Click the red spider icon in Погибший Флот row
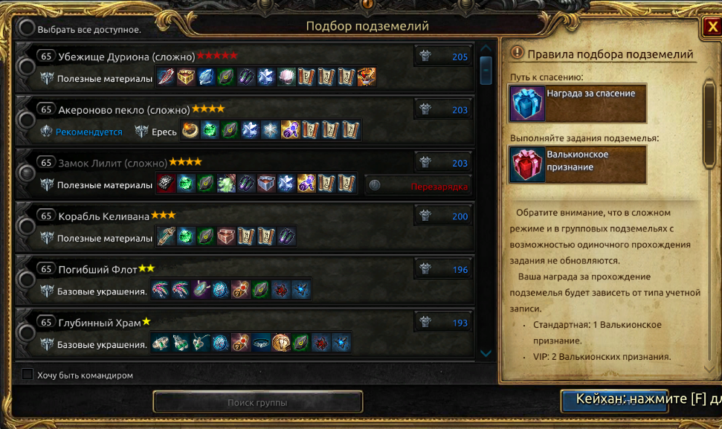Viewport: 722px width, 429px height. pos(281,290)
